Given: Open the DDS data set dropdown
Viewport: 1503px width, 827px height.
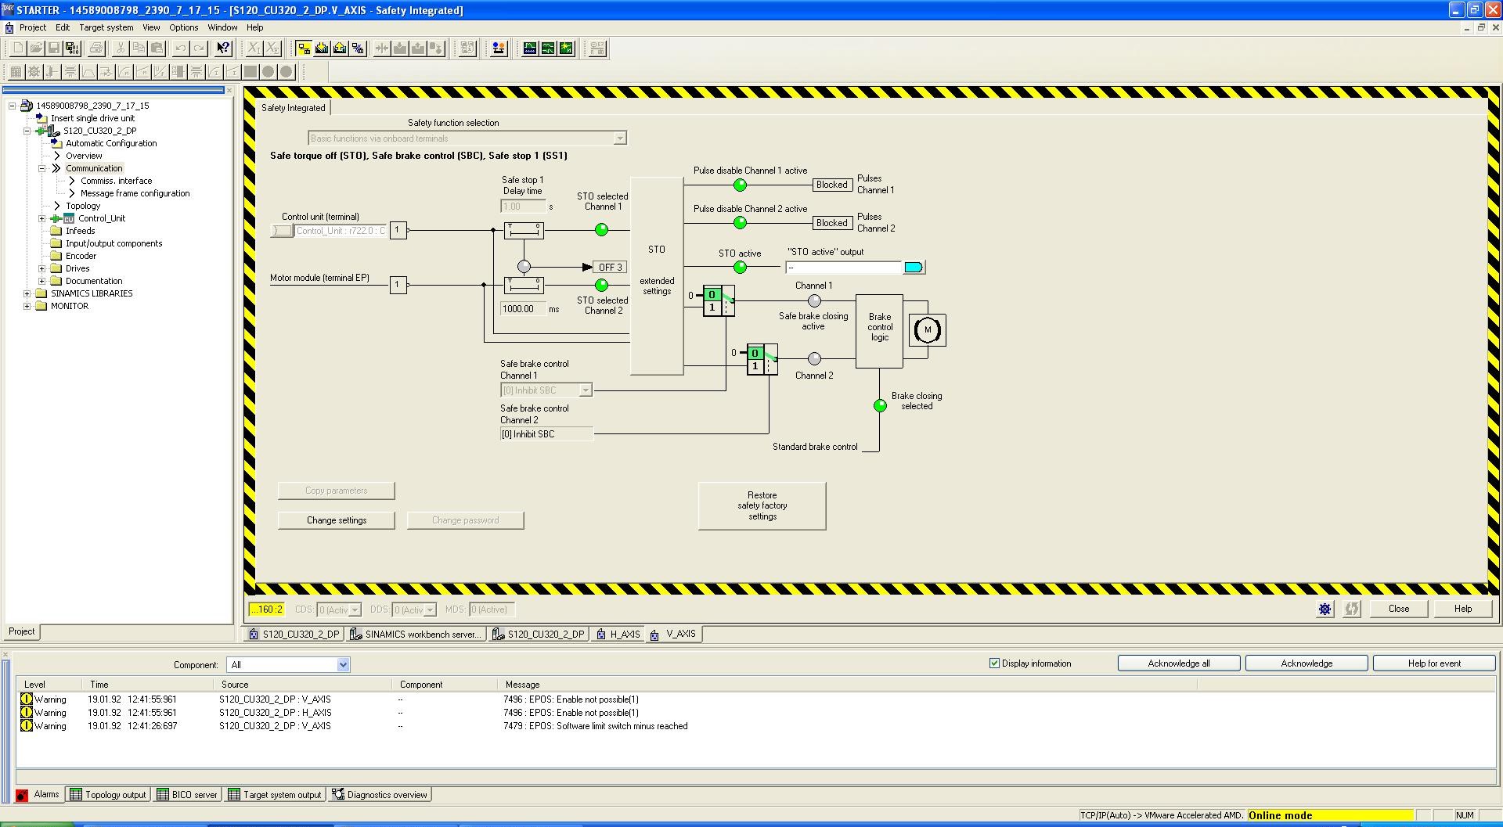Looking at the screenshot, I should tap(430, 609).
